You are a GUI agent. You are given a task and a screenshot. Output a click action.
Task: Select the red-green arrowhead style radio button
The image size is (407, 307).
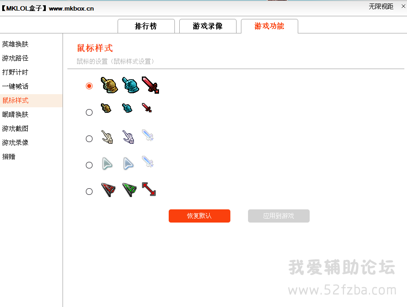pyautogui.click(x=89, y=192)
